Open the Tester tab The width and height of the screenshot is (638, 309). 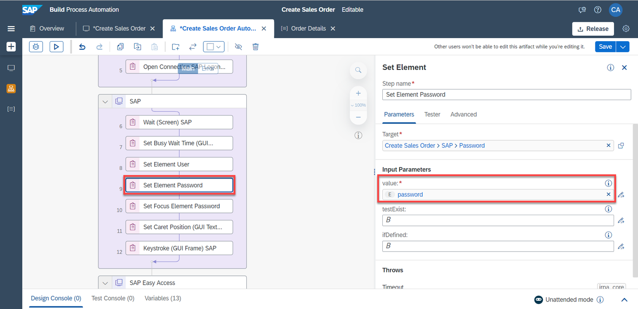[432, 114]
